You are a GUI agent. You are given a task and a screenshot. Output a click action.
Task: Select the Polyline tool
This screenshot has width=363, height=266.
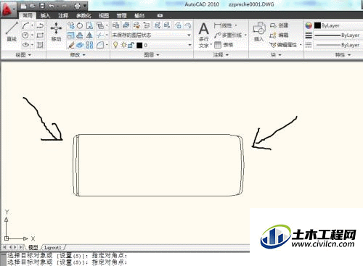tap(40, 25)
